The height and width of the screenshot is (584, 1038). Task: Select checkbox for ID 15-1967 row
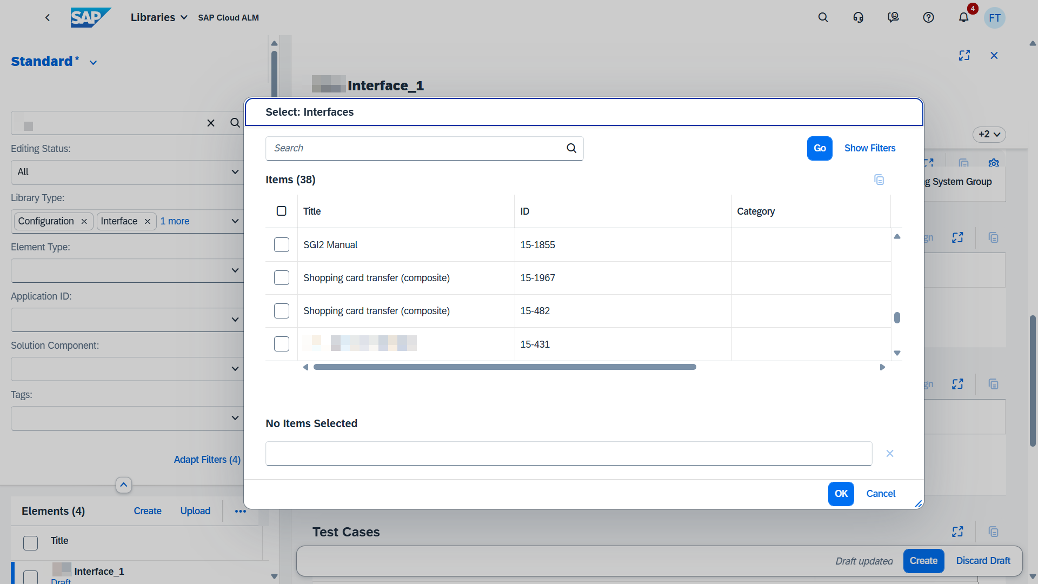point(282,278)
